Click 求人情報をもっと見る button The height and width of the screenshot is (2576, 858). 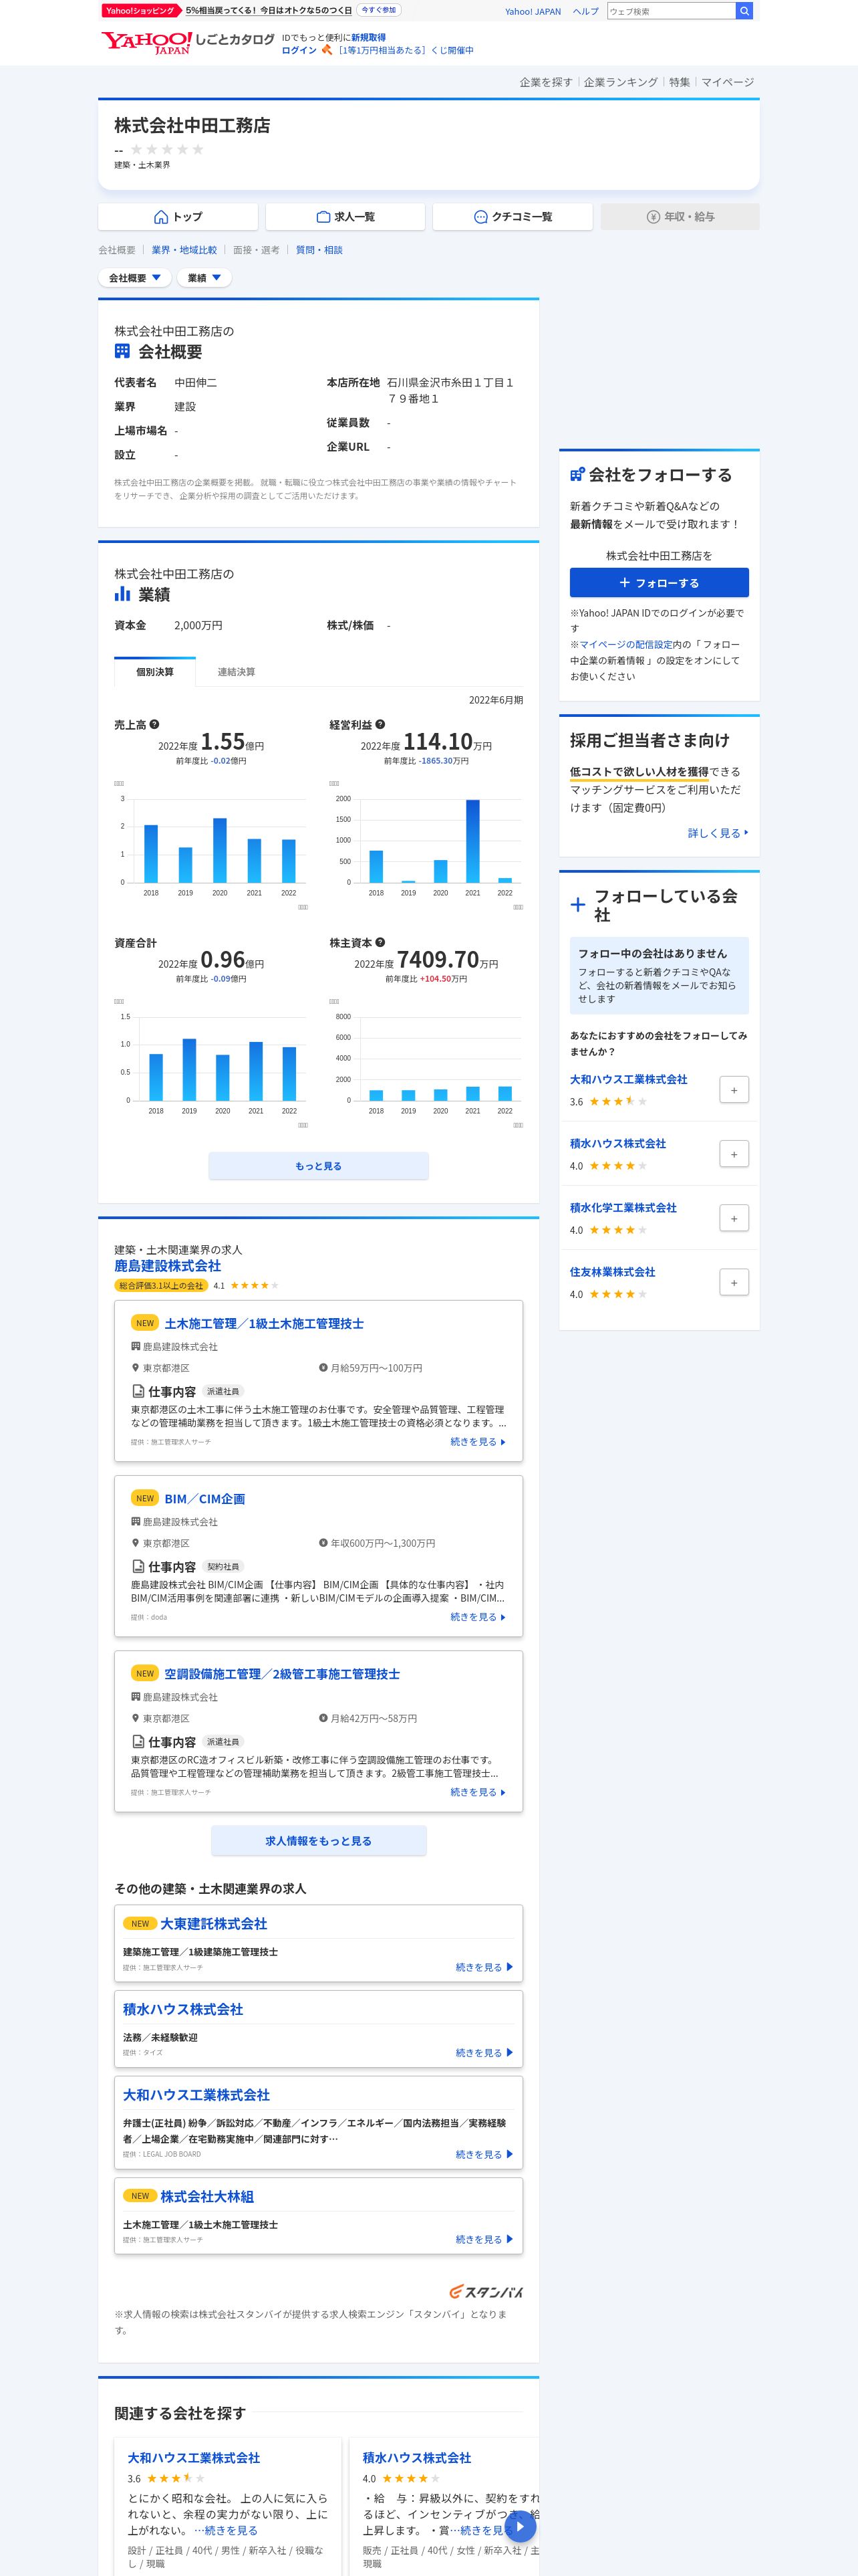pos(319,1841)
